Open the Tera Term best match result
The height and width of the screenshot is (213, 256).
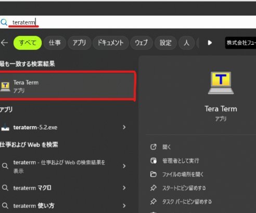67,86
